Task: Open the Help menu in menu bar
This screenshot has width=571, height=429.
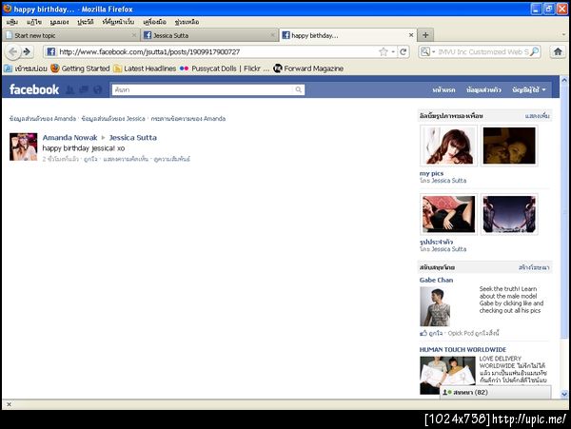Action: tap(187, 22)
